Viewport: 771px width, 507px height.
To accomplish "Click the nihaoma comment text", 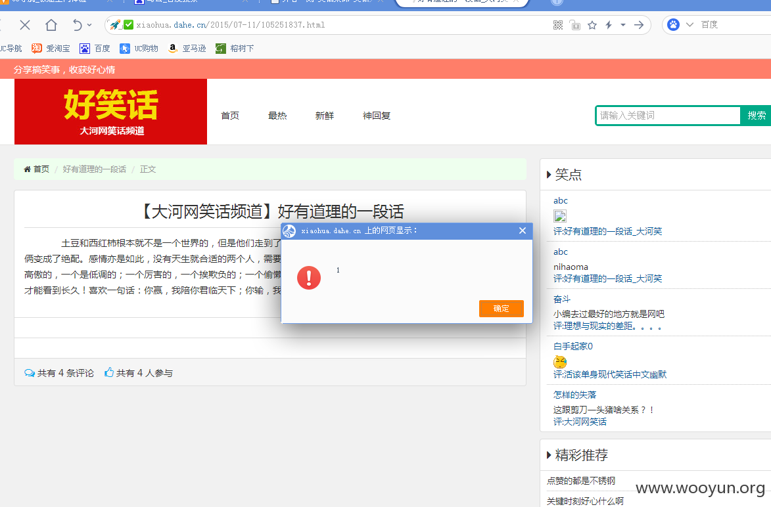I will pyautogui.click(x=571, y=267).
